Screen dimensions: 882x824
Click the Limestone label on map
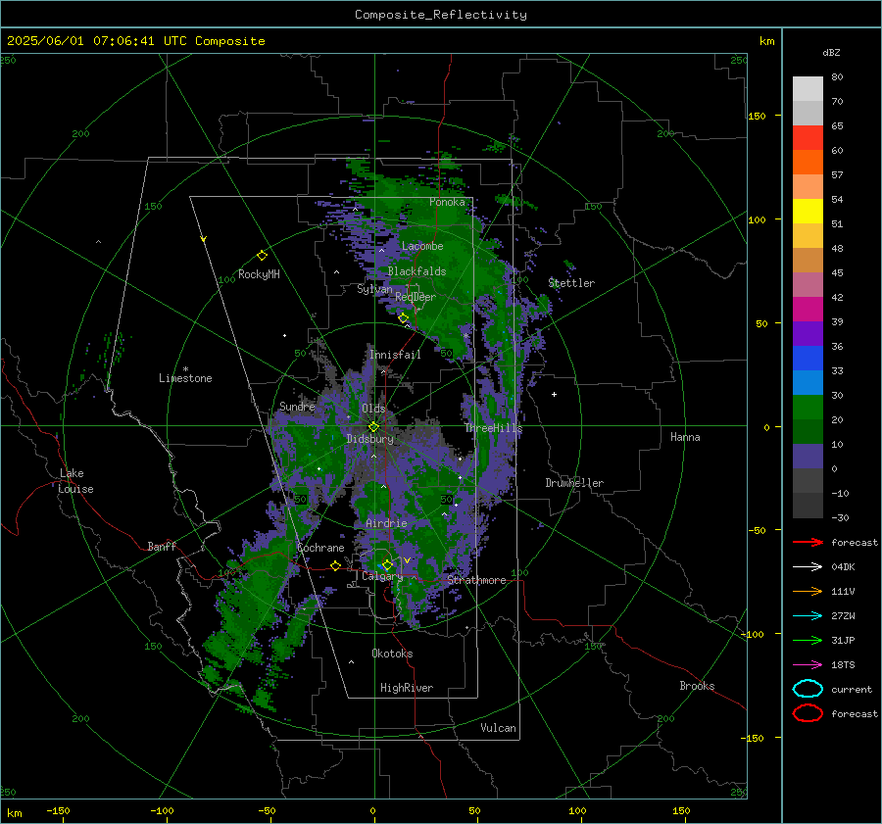(185, 378)
